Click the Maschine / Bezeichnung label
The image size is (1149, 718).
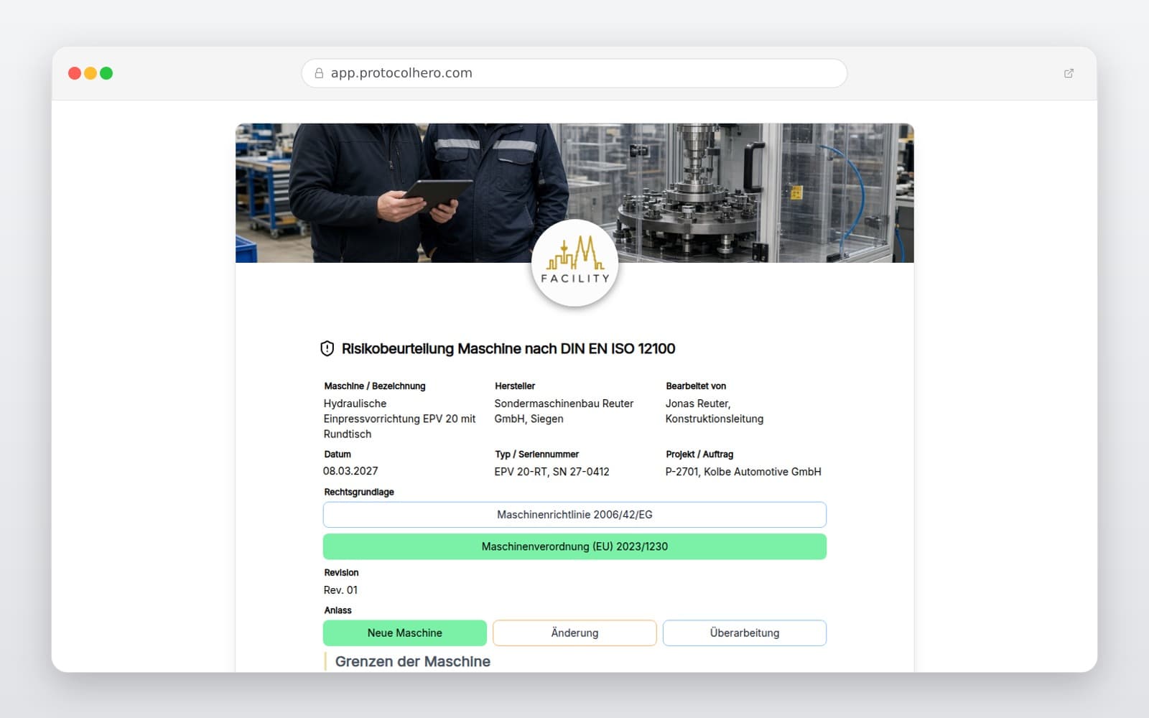[375, 386]
